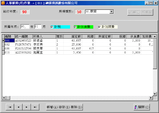The image size is (159, 113).
Task: Select row number cell 008
Action: (10, 49)
